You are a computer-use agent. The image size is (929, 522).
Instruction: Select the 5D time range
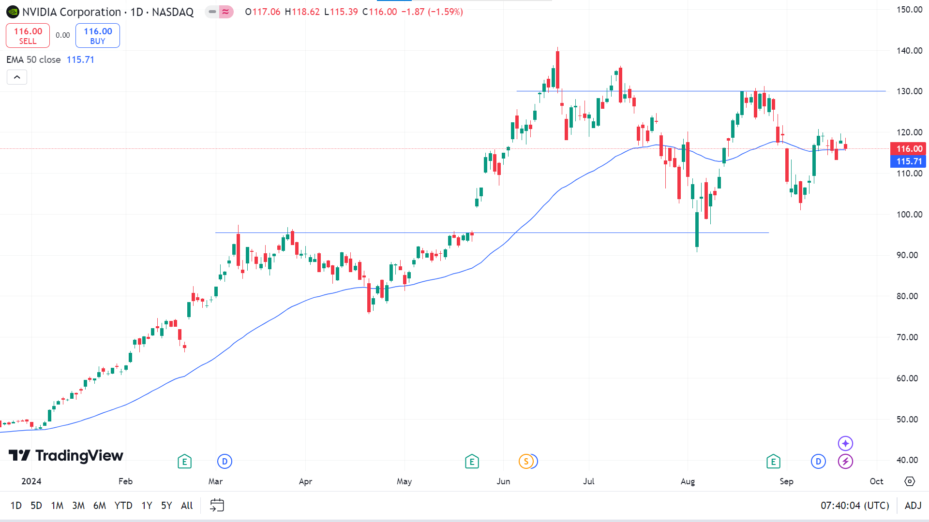[36, 506]
